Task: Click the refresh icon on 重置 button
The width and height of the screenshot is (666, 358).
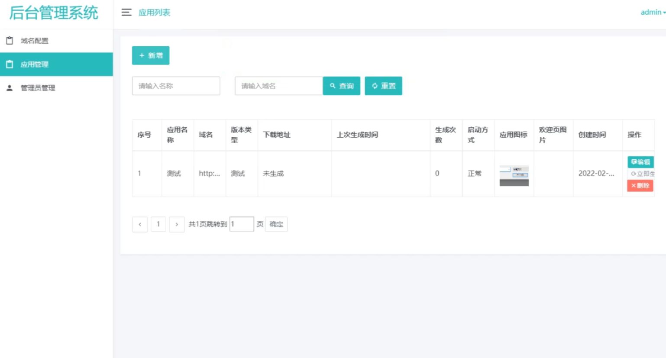Action: coord(374,86)
